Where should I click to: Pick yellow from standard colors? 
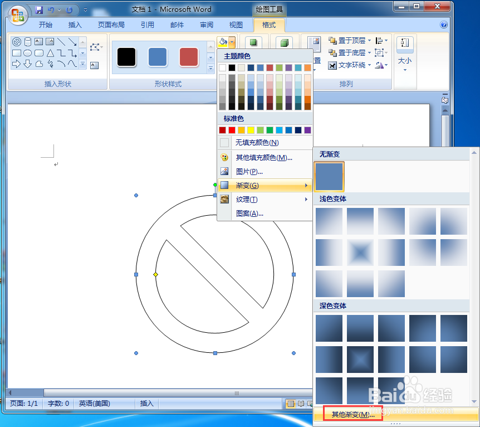[x=251, y=130]
